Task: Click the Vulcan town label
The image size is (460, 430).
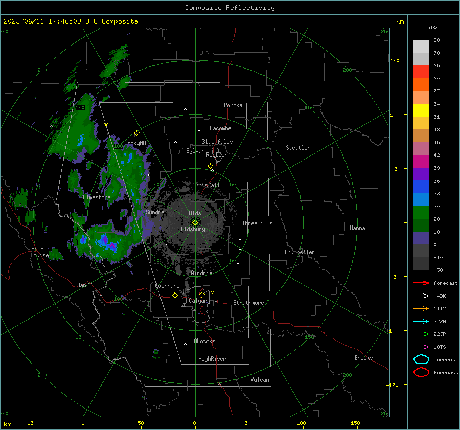Action: point(260,380)
